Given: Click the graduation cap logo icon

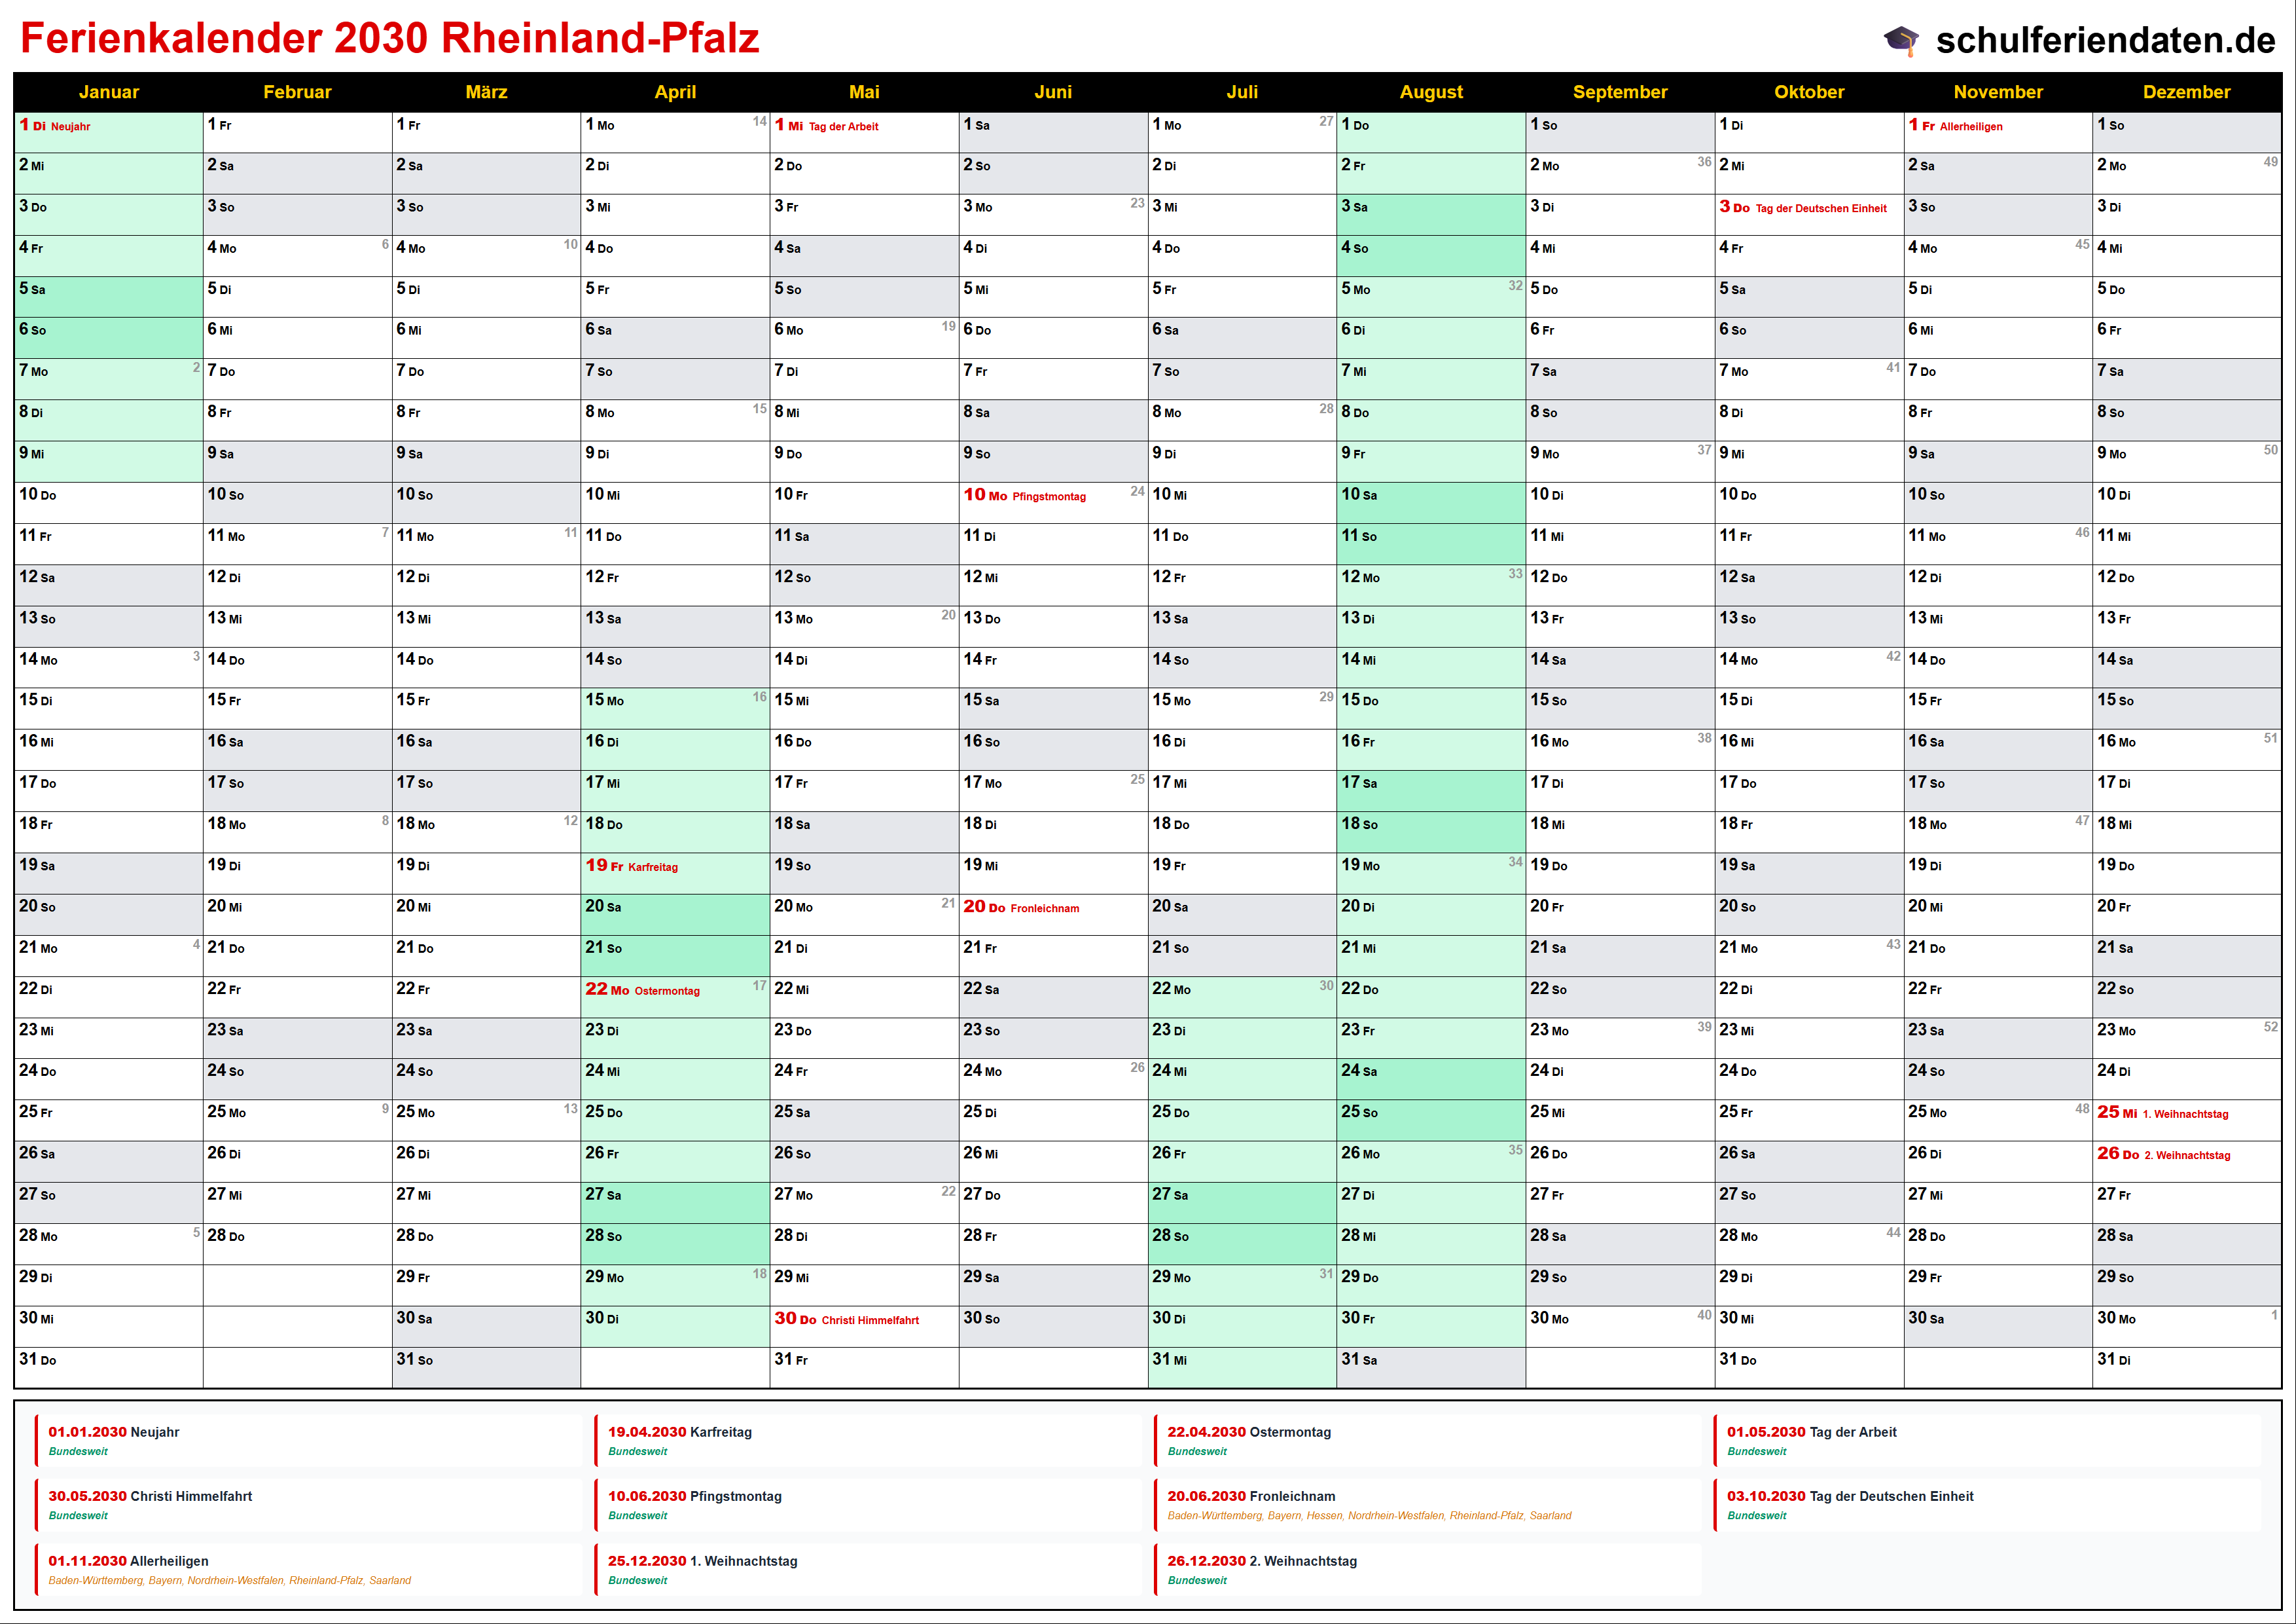Looking at the screenshot, I should [1901, 40].
